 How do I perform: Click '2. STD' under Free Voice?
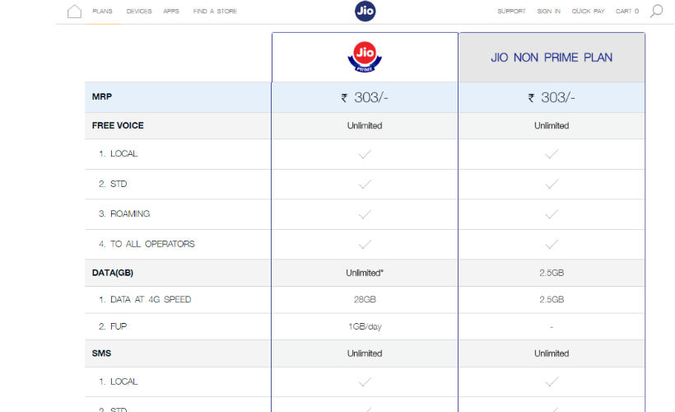click(113, 184)
